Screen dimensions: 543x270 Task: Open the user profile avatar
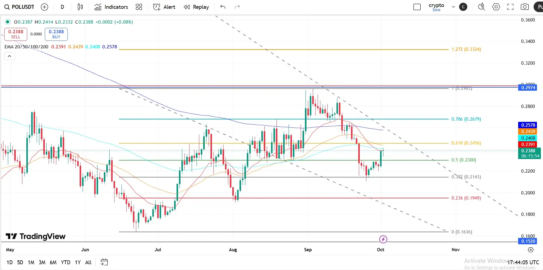point(463,7)
